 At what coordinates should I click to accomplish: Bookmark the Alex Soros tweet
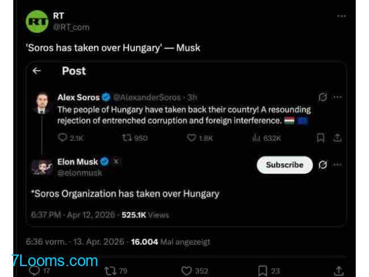click(321, 138)
